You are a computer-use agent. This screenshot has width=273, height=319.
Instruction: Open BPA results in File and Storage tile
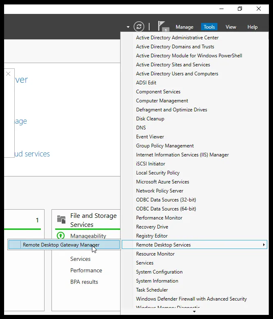[x=84, y=282]
